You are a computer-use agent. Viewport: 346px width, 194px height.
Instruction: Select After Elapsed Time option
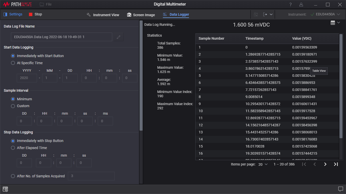[x=29, y=148]
